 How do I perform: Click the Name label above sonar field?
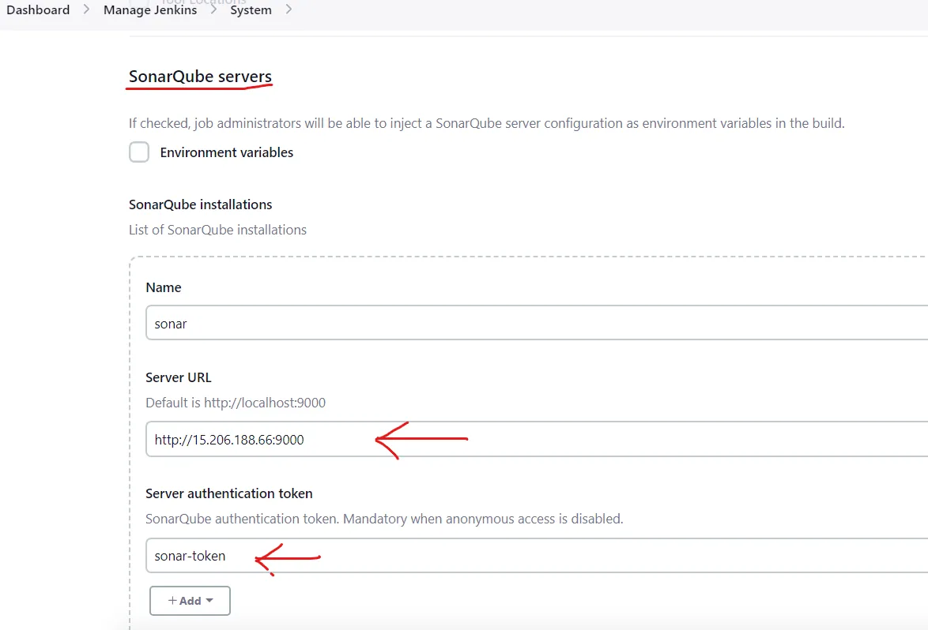pyautogui.click(x=164, y=288)
